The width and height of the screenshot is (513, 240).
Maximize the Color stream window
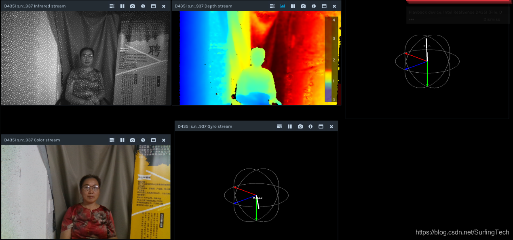pos(154,140)
